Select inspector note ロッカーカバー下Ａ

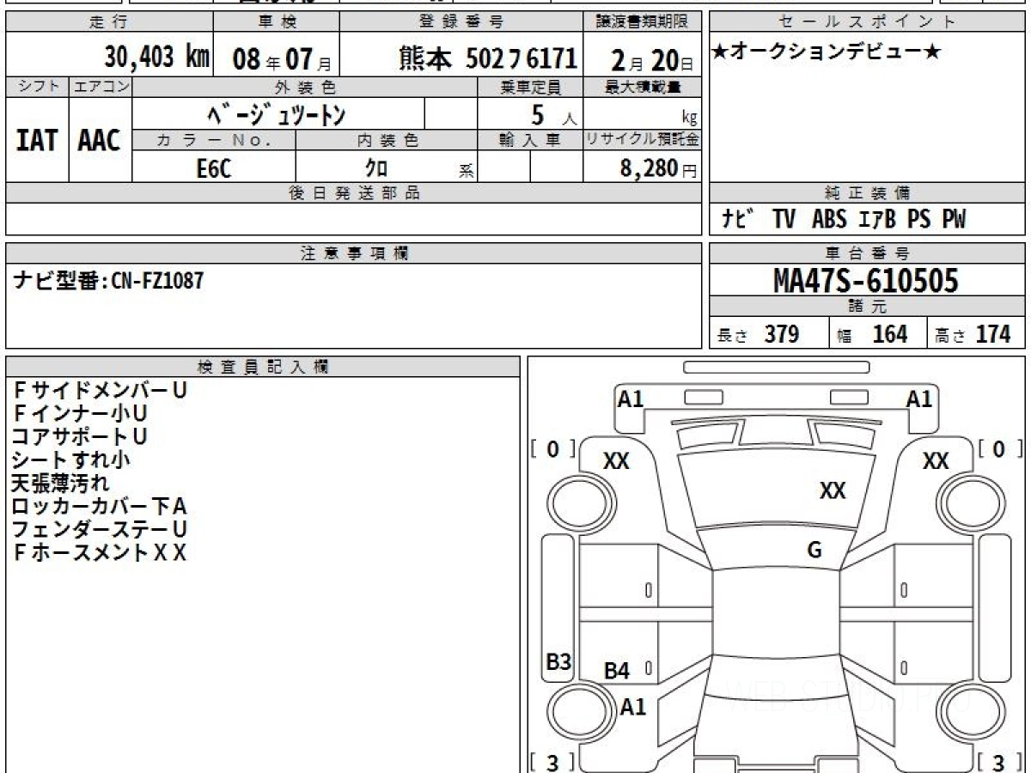coord(101,506)
